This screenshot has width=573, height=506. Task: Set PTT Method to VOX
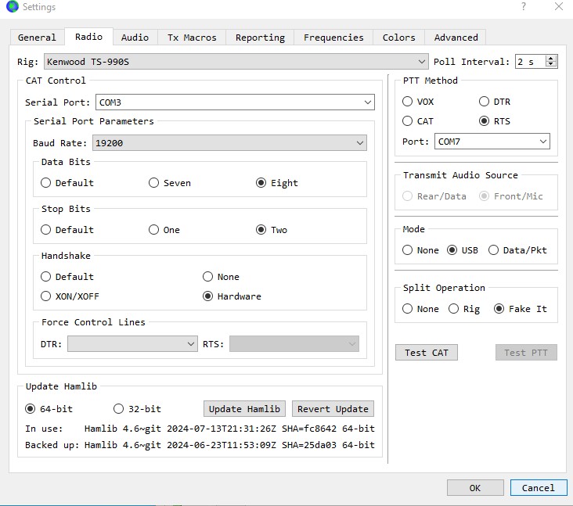(418, 102)
